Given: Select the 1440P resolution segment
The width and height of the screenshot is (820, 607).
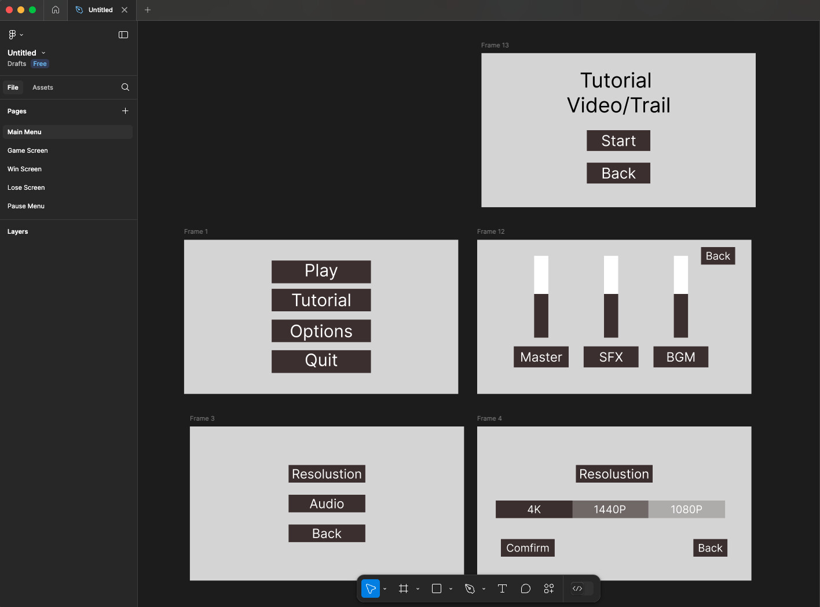Looking at the screenshot, I should tap(610, 509).
